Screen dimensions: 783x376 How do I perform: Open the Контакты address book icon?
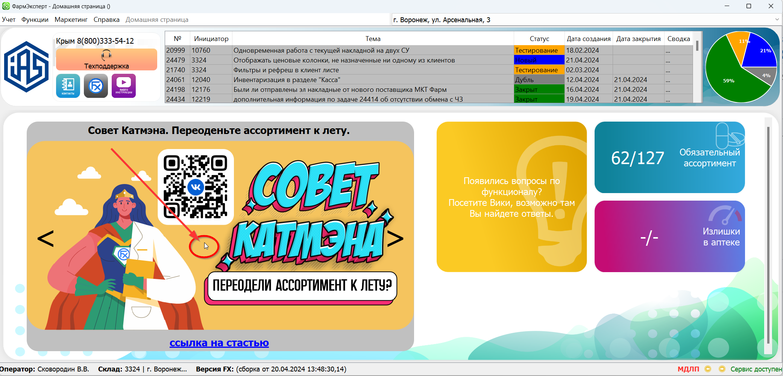pyautogui.click(x=68, y=86)
